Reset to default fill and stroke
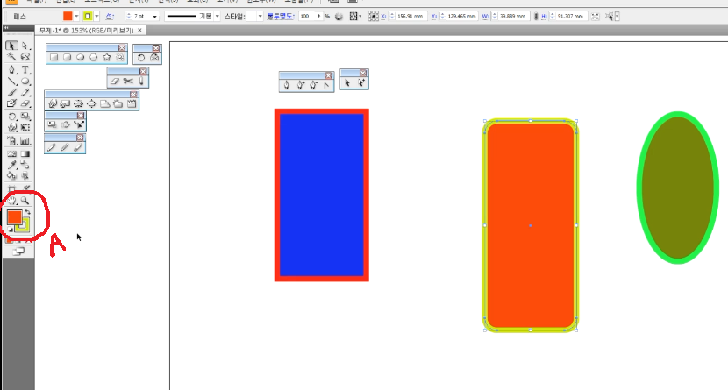The height and width of the screenshot is (390, 728). tap(10, 229)
